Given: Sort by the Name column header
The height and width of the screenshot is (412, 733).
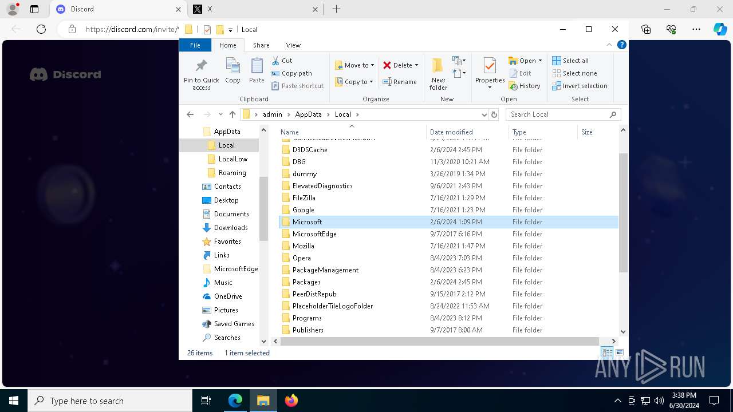Looking at the screenshot, I should 352,132.
